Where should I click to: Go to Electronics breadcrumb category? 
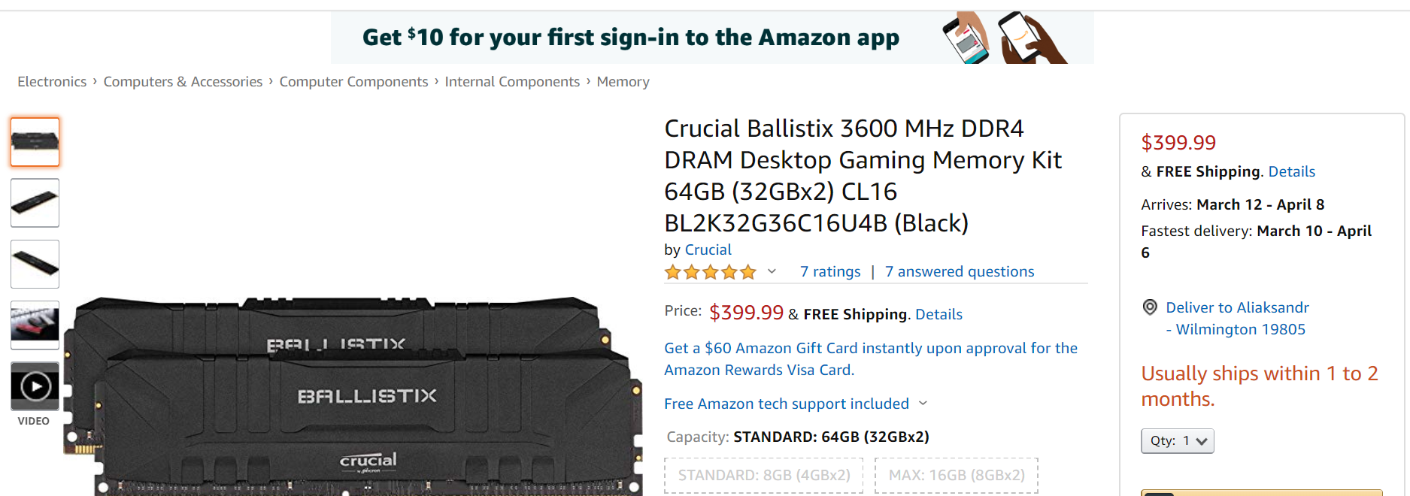[52, 82]
